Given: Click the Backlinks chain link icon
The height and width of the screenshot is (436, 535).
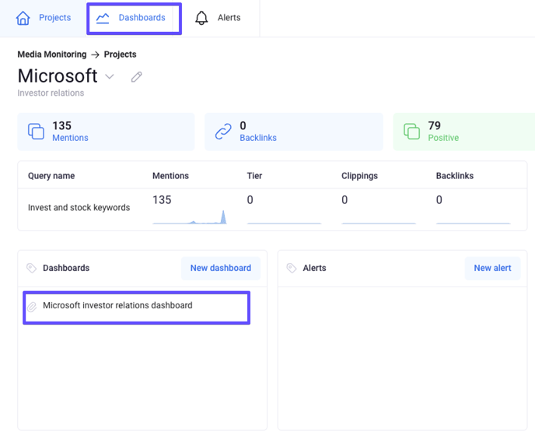Looking at the screenshot, I should click(223, 132).
